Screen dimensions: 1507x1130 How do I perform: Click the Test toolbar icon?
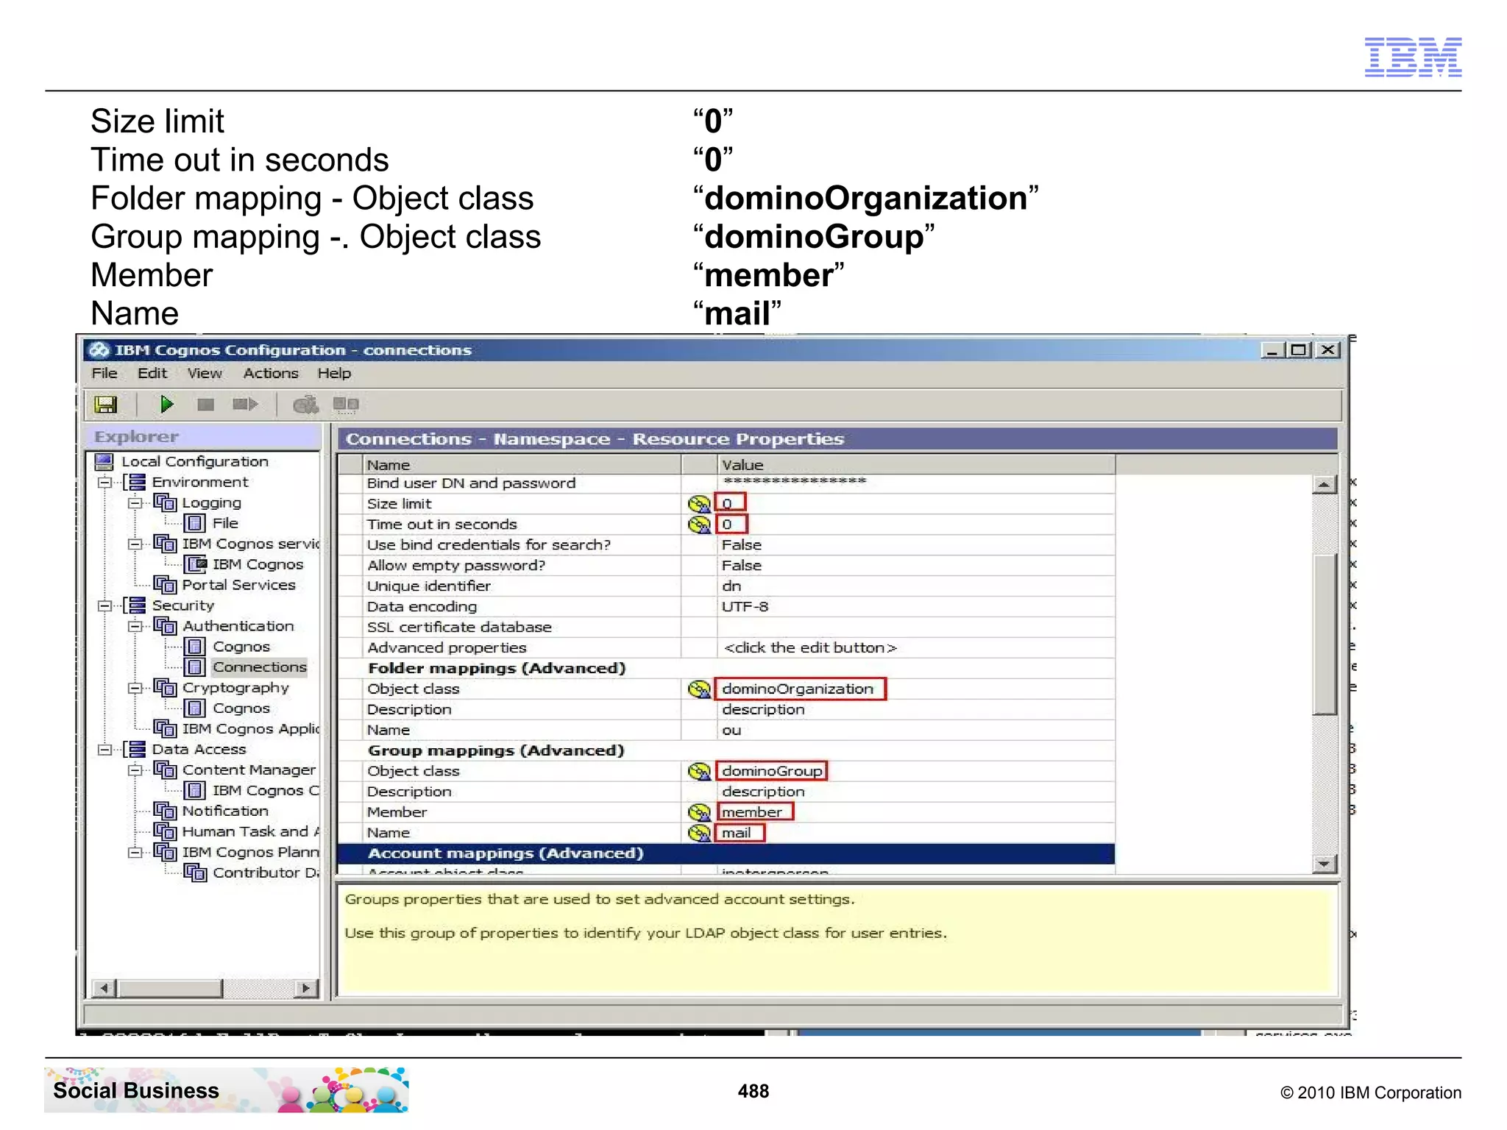[x=305, y=405]
